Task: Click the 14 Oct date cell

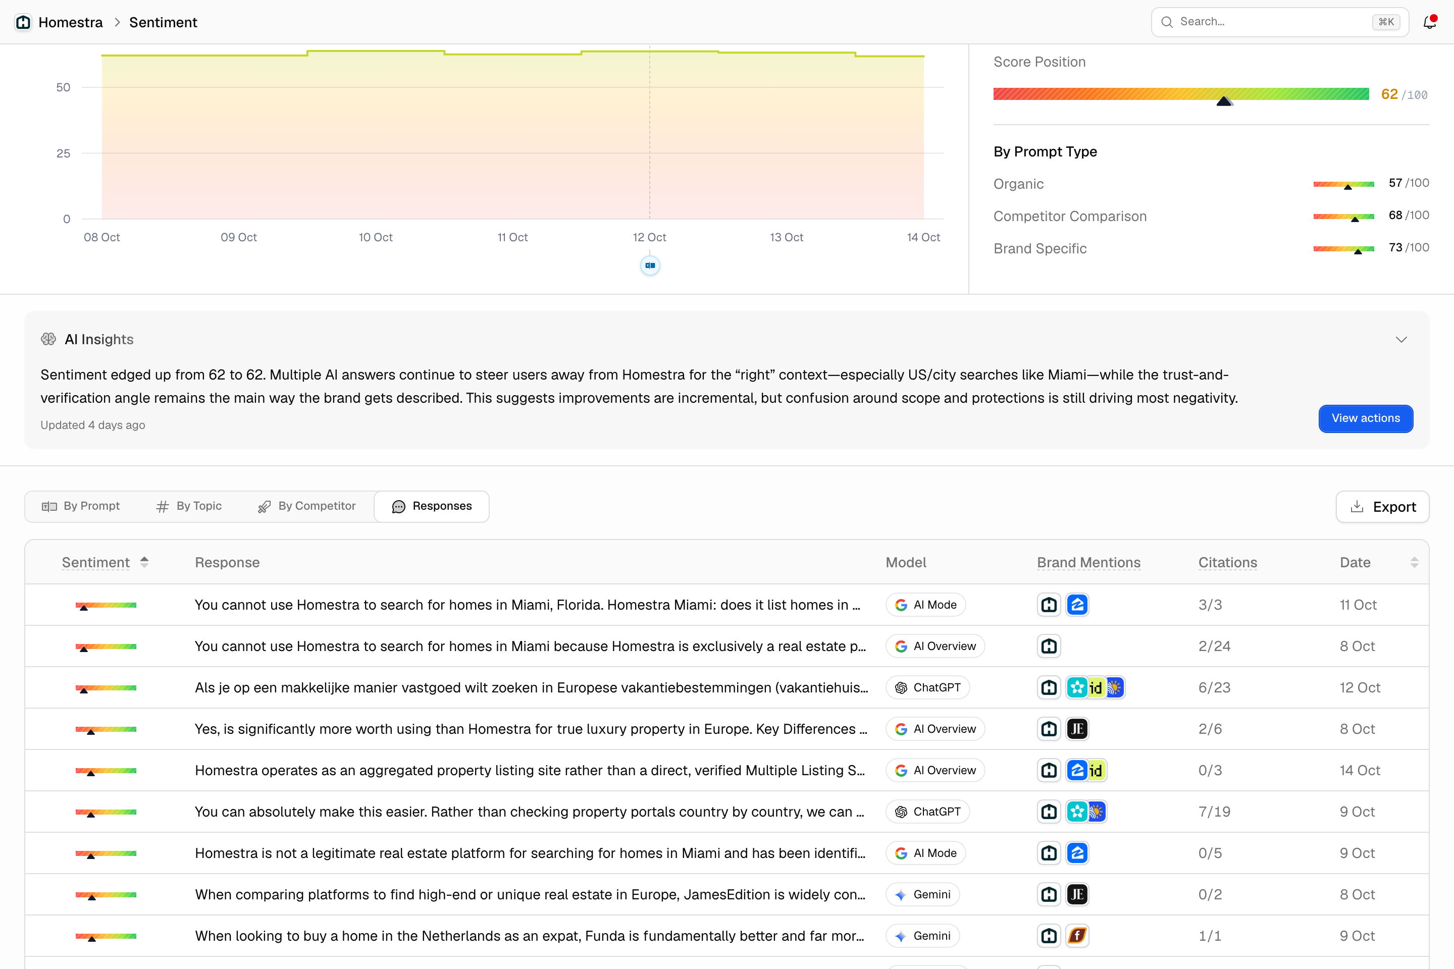Action: [1360, 771]
